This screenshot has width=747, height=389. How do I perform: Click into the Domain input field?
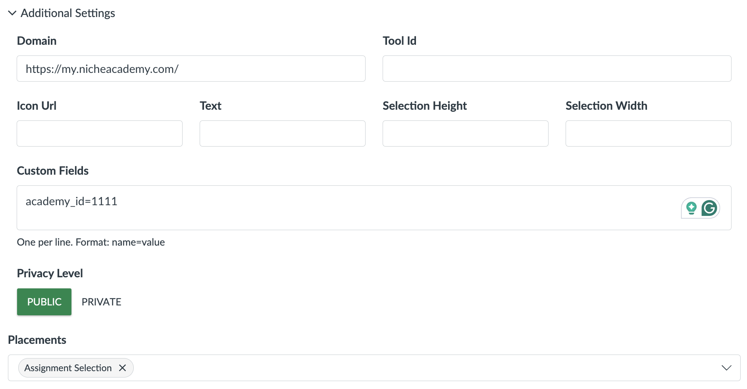tap(191, 68)
